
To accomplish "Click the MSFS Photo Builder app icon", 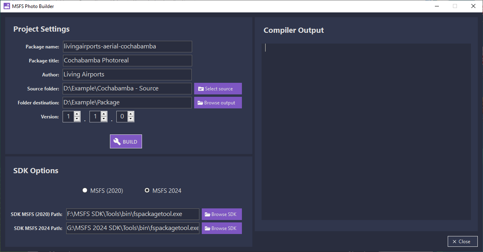I will coord(6,6).
